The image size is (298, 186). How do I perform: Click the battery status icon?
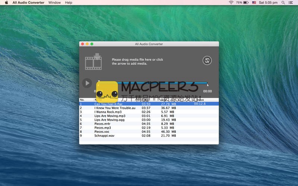pyautogui.click(x=246, y=3)
